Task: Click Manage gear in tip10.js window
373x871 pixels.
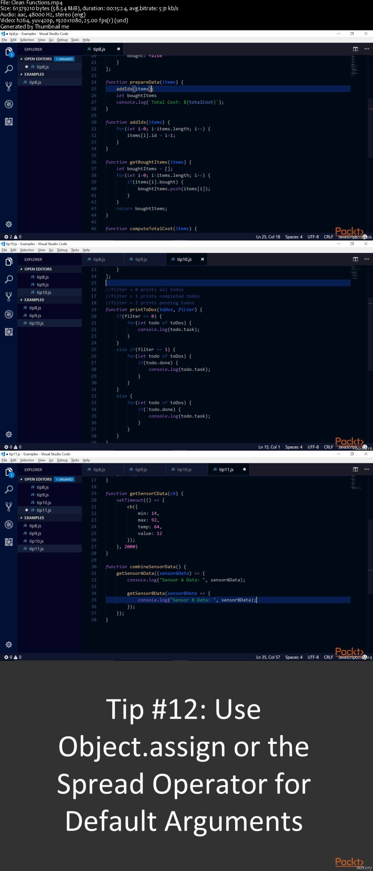Action: (x=9, y=434)
